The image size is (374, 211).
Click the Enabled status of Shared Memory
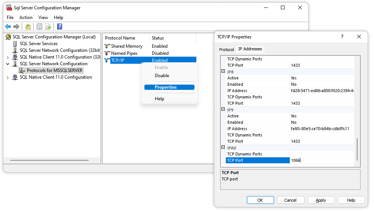pos(160,46)
